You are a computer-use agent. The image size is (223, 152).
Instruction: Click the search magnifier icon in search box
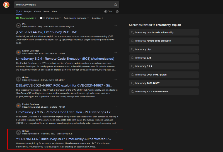[x=115, y=5]
